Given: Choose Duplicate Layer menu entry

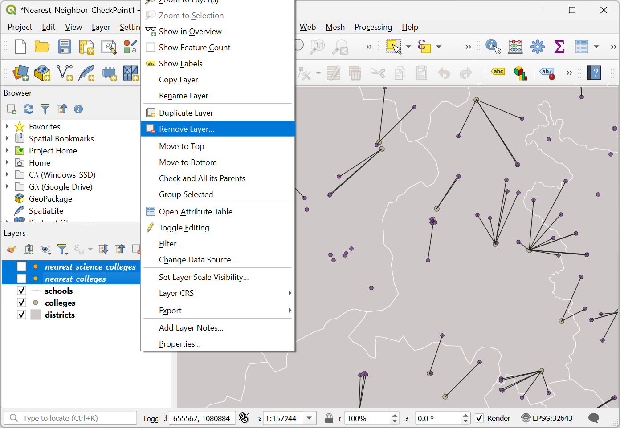Looking at the screenshot, I should tap(218, 113).
